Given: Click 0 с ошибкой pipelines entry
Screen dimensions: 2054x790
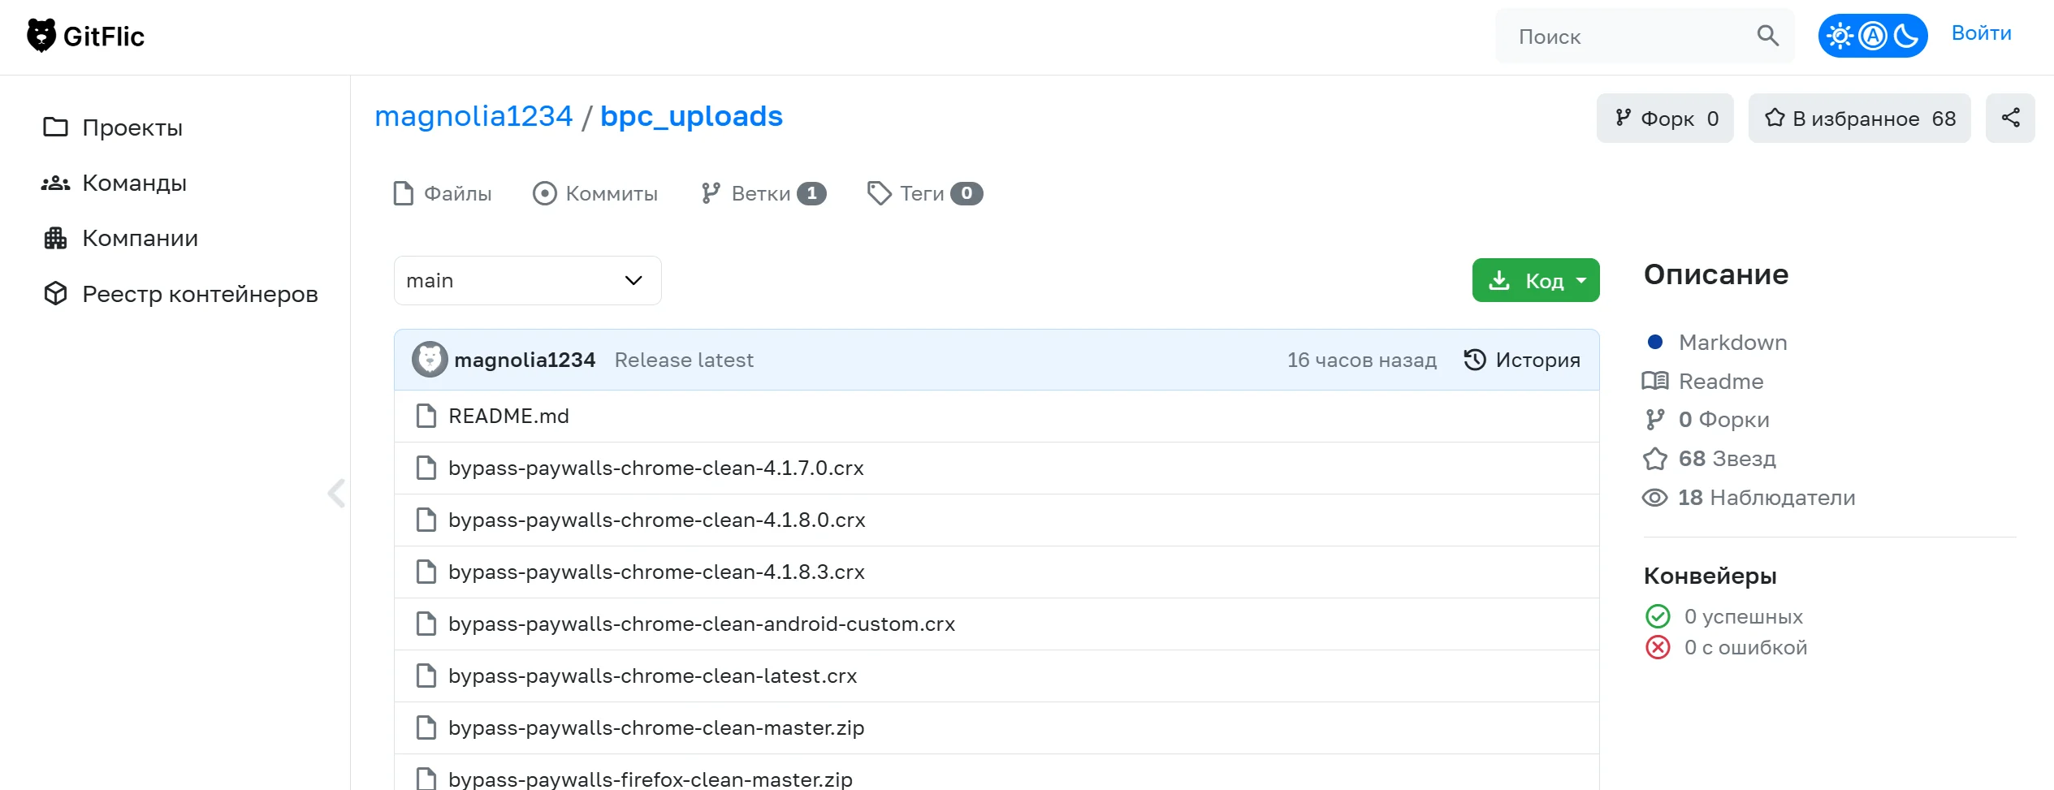Looking at the screenshot, I should pos(1746,647).
